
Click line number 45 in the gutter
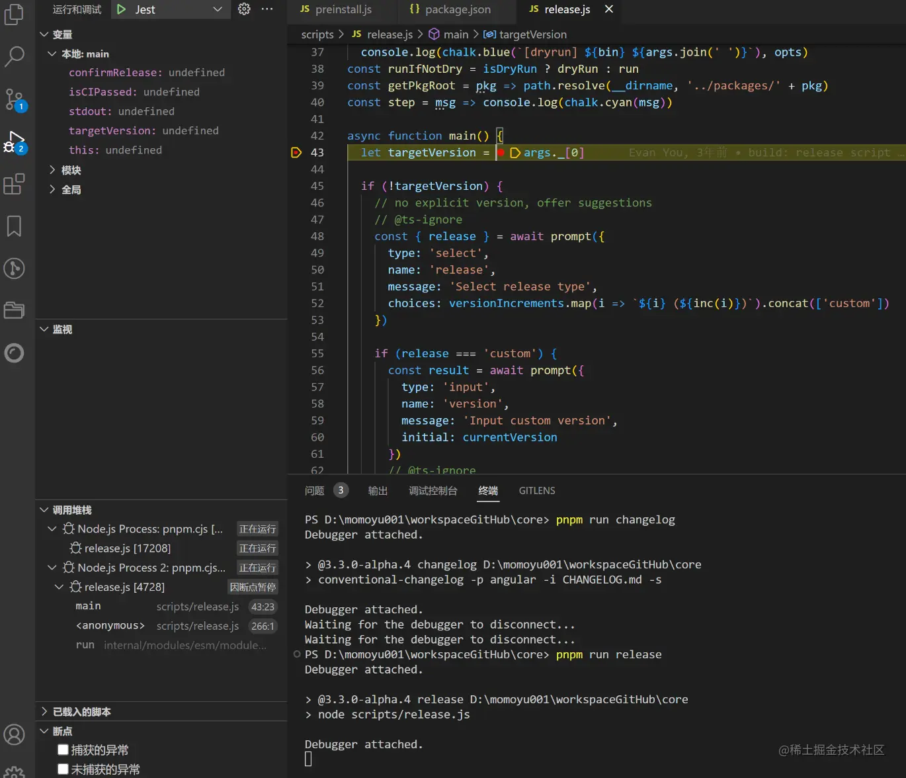317,187
